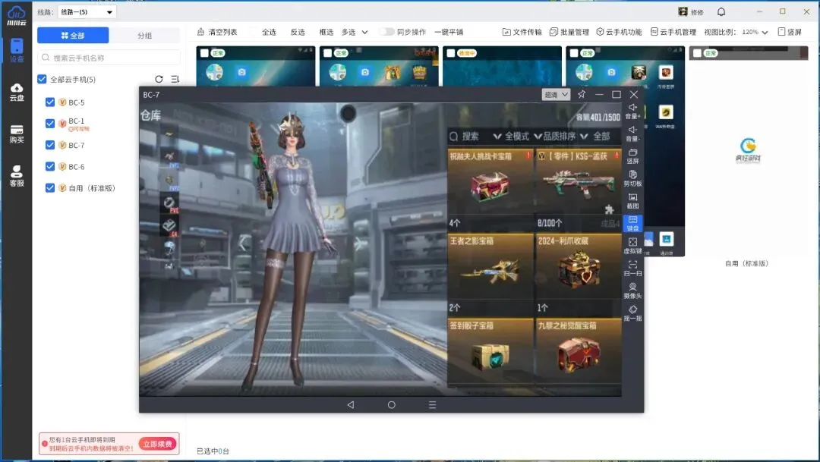Click 反选 invert selection
This screenshot has width=820, height=462.
coord(298,32)
